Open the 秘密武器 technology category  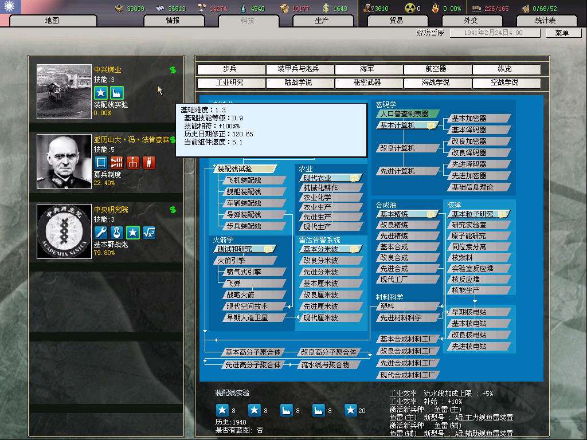[367, 82]
